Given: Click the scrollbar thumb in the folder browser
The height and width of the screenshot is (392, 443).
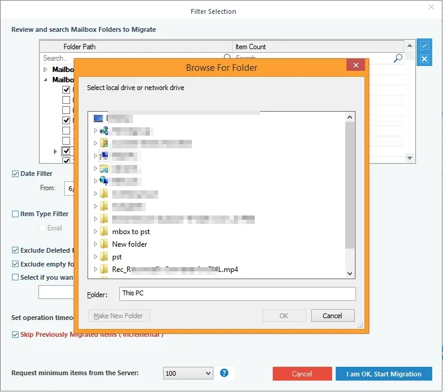Looking at the screenshot, I should pyautogui.click(x=349, y=185).
